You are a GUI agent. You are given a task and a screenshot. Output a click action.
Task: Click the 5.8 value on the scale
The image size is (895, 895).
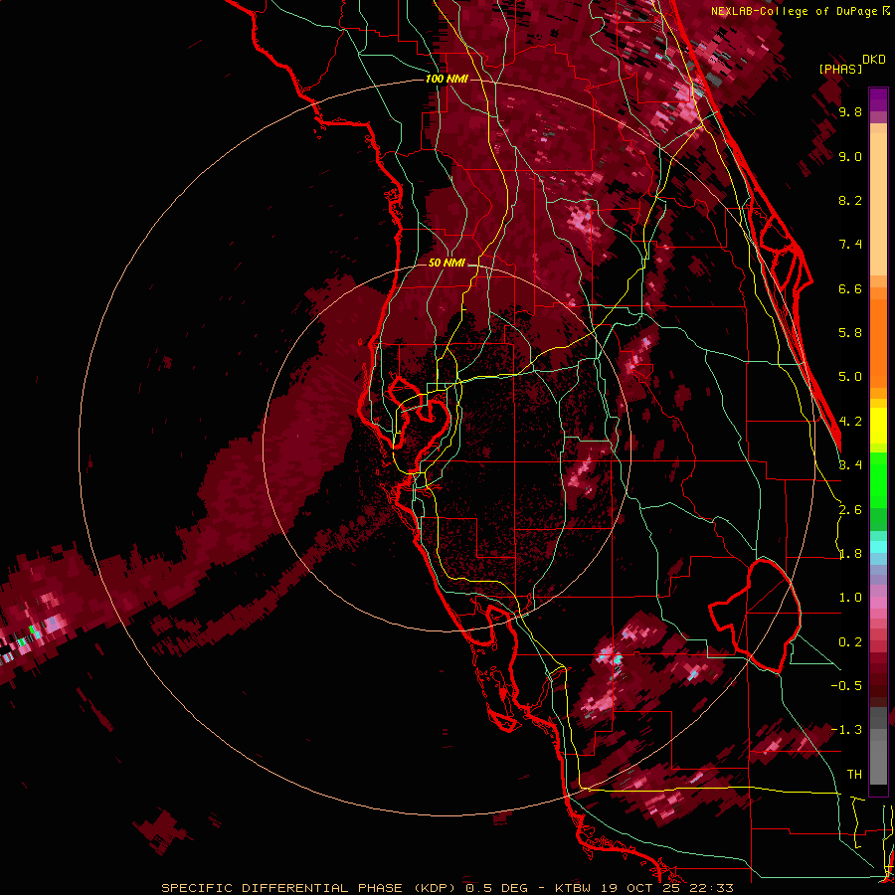(850, 333)
